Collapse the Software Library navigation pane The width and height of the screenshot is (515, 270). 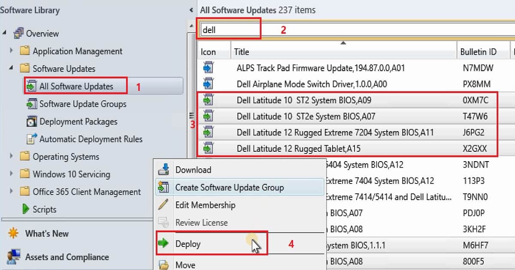point(191,10)
